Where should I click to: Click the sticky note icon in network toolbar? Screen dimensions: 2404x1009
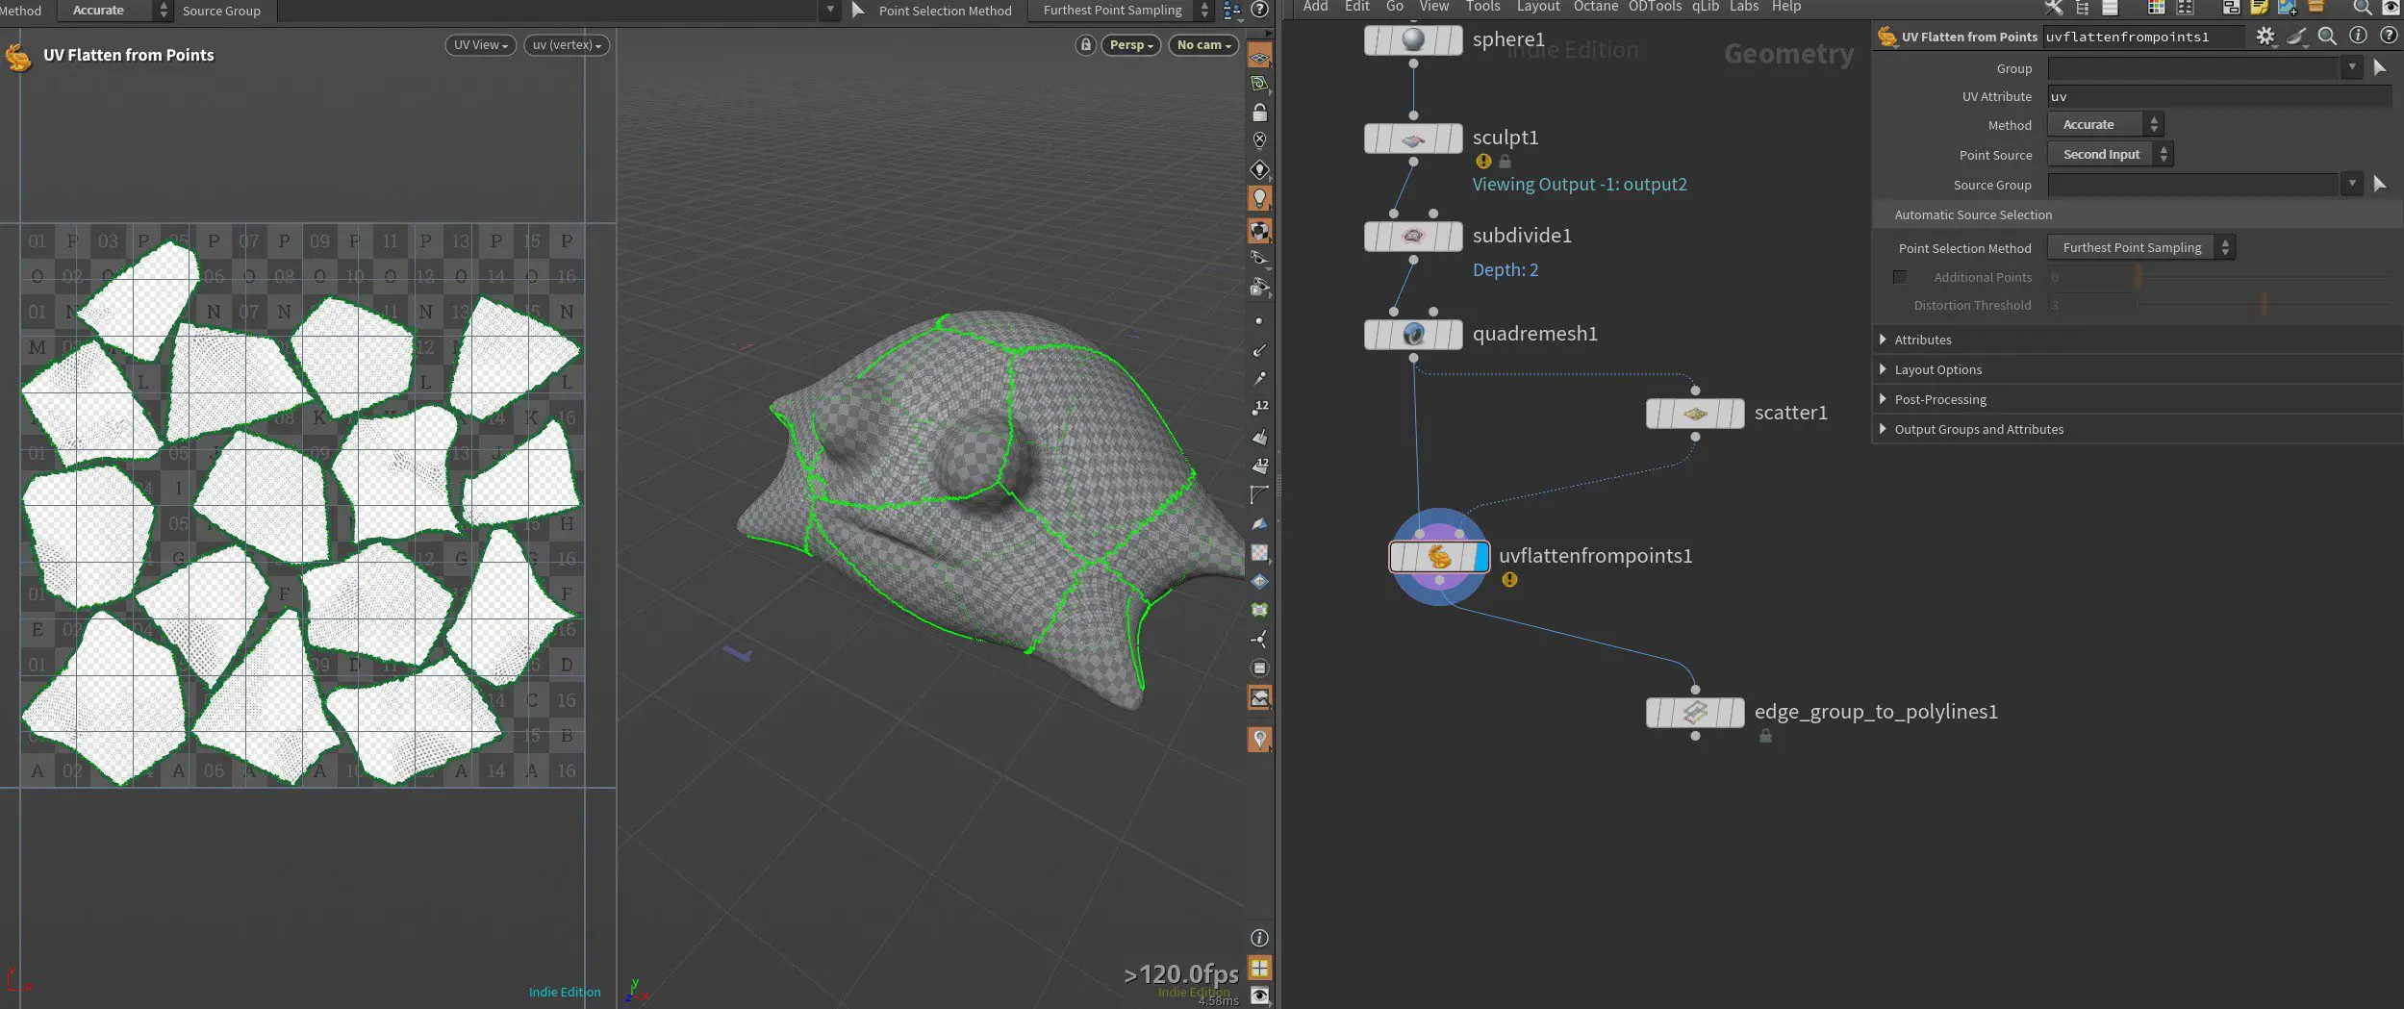pos(2260,8)
